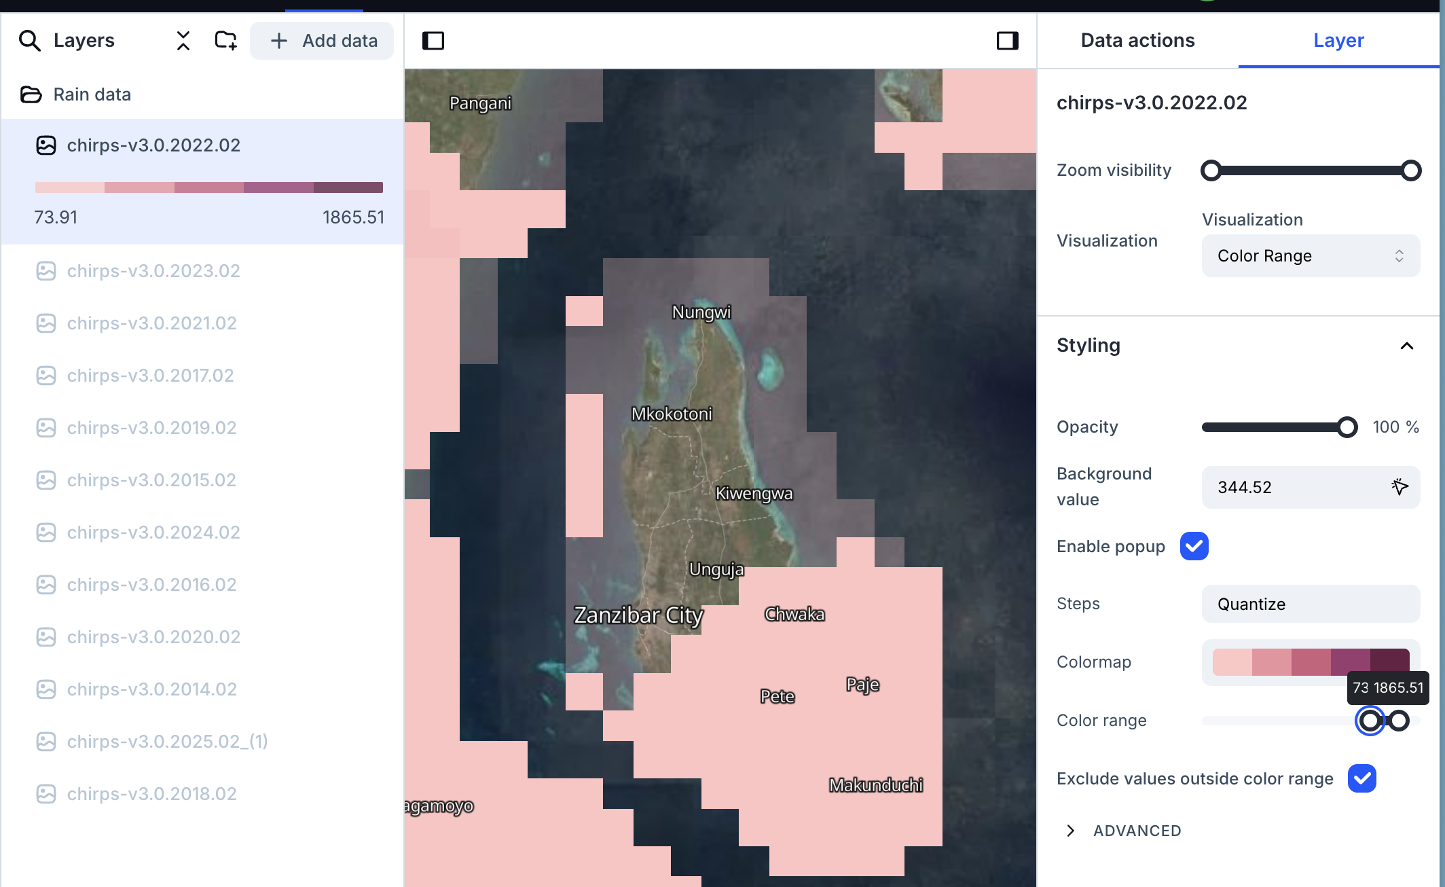Toggle the left panel with the sidebar icon
1445x887 pixels.
(433, 41)
